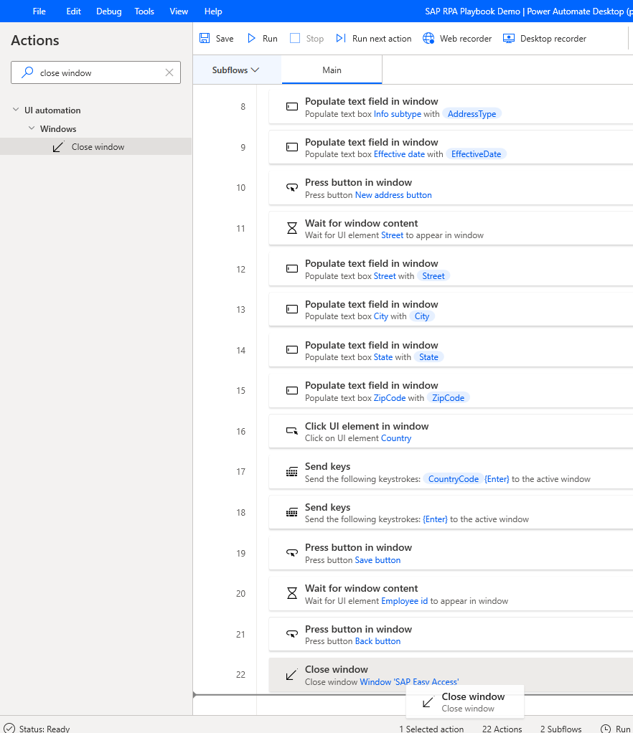The image size is (633, 733).
Task: Click the City variable chip
Action: 421,316
